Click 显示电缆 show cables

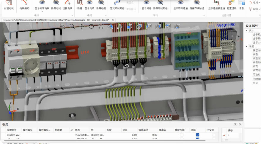click(89, 5)
